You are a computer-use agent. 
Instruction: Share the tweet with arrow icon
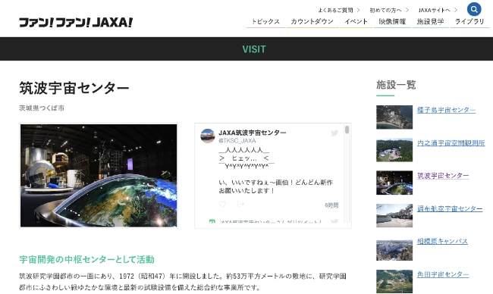pyautogui.click(x=240, y=205)
